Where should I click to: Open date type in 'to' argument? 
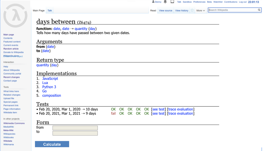click(x=46, y=51)
